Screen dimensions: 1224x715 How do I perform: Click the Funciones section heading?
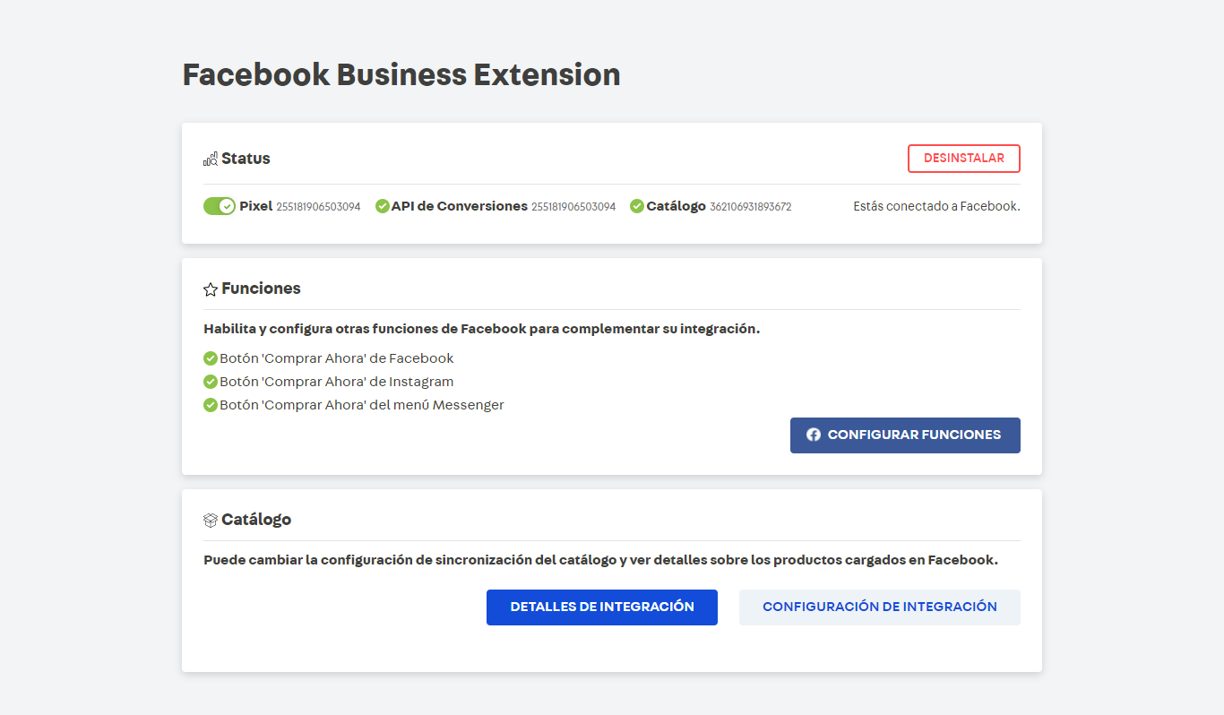(x=261, y=289)
